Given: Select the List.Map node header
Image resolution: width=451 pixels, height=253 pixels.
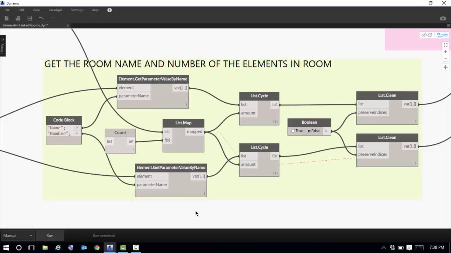Looking at the screenshot, I should [183, 123].
